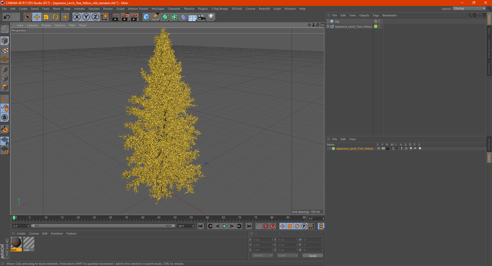Select the Live Selection tool
Screen dimensions: 492x266
coord(27,17)
